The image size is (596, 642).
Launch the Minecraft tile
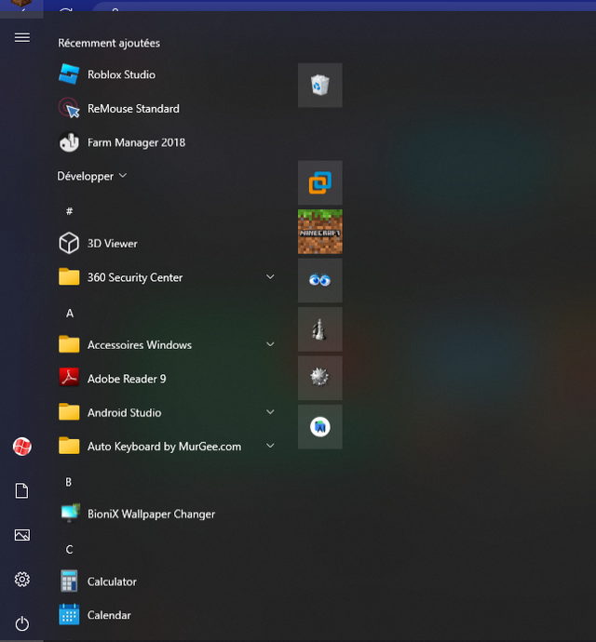[x=320, y=232]
